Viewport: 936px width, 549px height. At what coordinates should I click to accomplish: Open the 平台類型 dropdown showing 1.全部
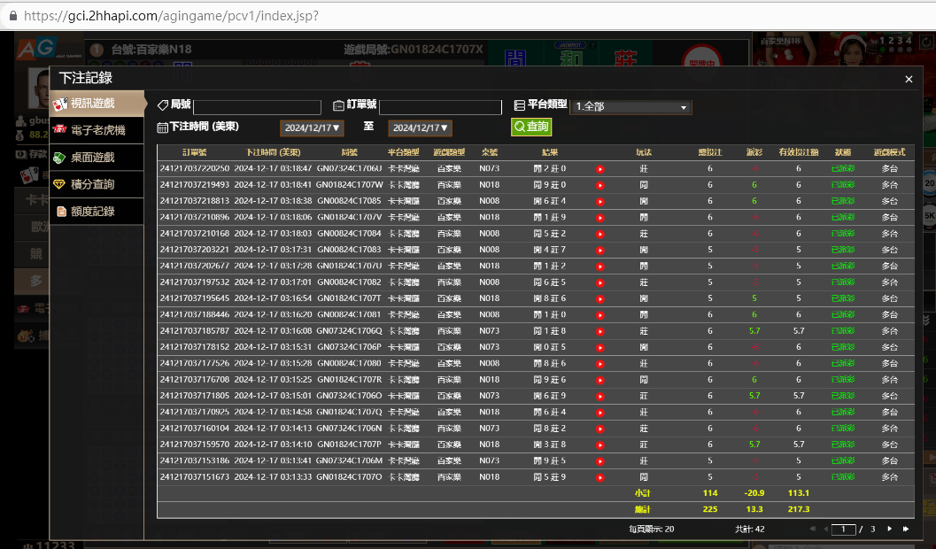(x=631, y=107)
